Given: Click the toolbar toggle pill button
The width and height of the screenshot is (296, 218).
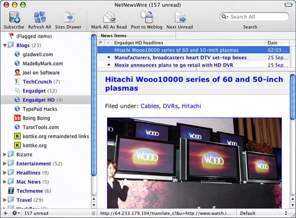Looking at the screenshot, I should [x=288, y=5].
